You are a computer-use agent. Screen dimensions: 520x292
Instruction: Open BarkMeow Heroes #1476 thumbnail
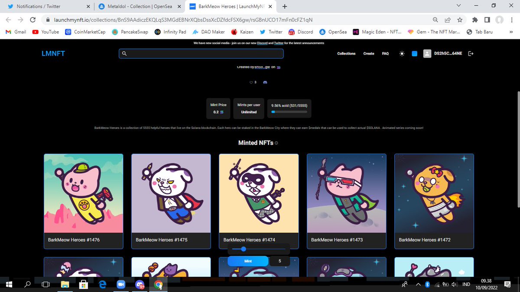coord(84,193)
